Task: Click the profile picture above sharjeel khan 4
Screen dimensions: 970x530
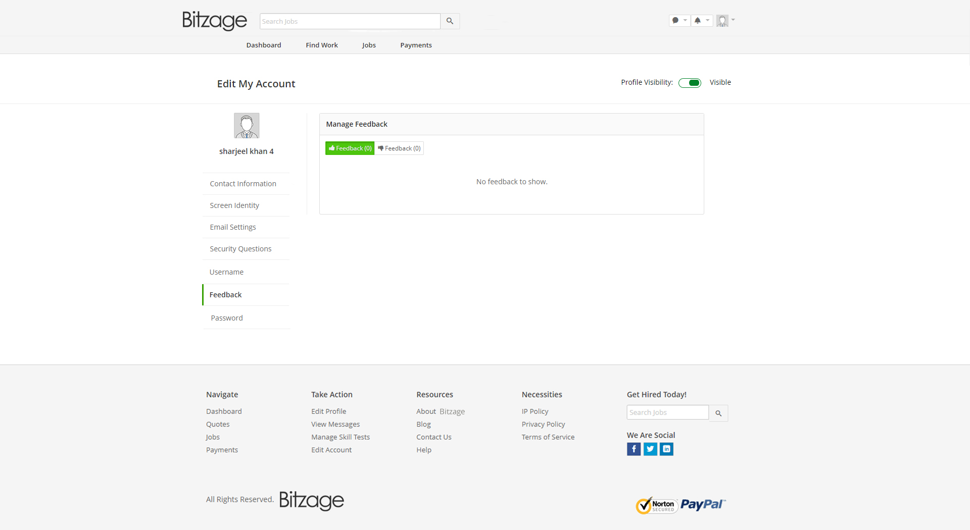Action: click(247, 126)
